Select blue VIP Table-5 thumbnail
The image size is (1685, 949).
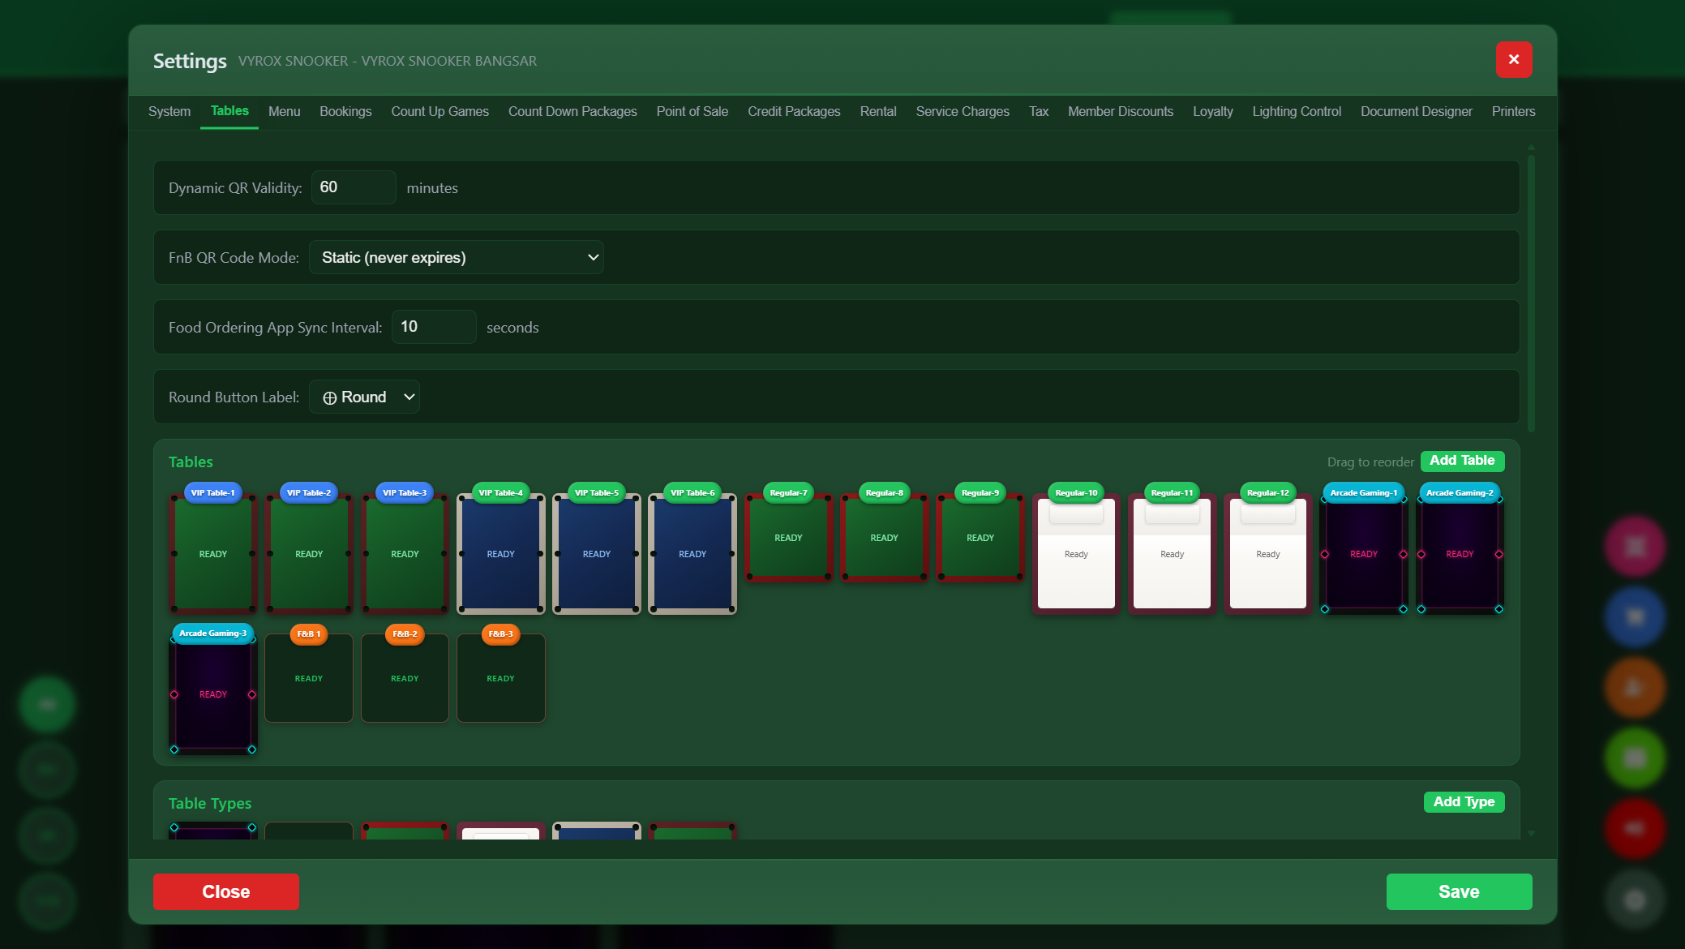tap(597, 549)
